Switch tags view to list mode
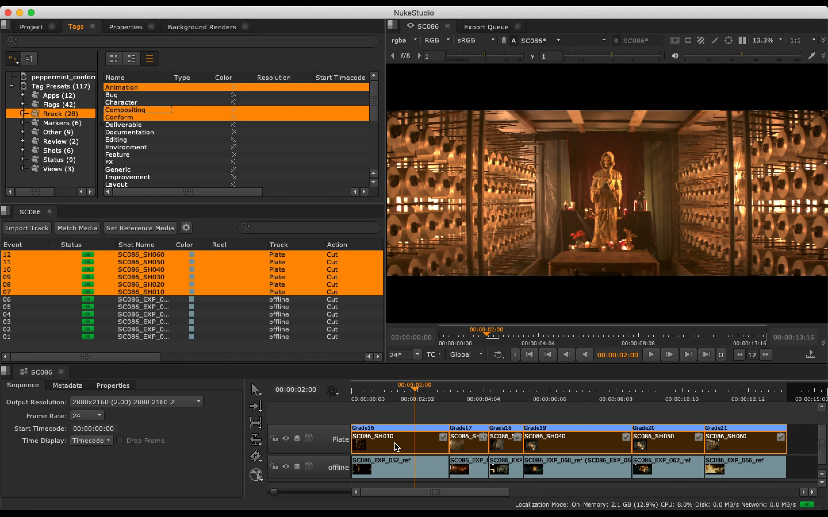 click(x=149, y=59)
